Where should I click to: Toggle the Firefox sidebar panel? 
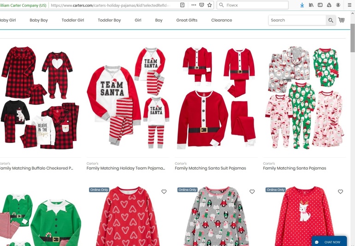tap(320, 5)
